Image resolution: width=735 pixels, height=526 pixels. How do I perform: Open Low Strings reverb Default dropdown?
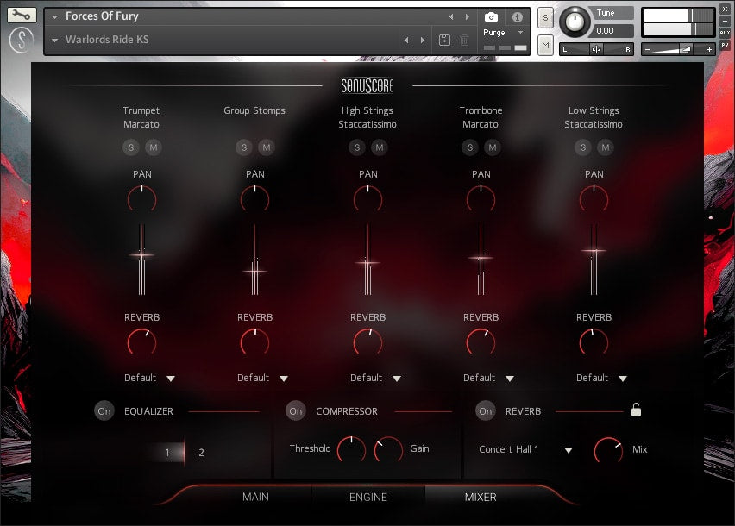[x=601, y=378]
